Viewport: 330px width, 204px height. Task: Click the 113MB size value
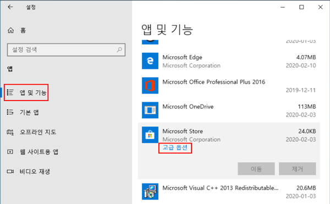pos(307,107)
